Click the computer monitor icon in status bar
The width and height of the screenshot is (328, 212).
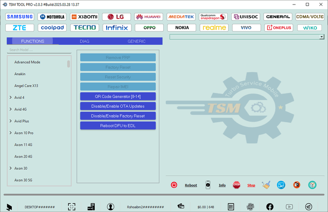click(x=9, y=207)
